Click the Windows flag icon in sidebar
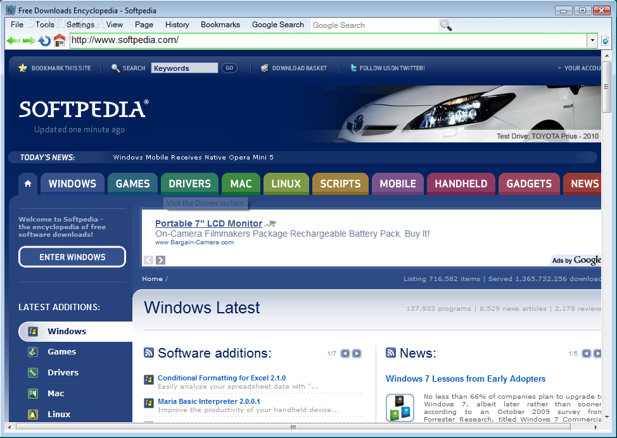Image resolution: width=617 pixels, height=438 pixels. point(33,332)
